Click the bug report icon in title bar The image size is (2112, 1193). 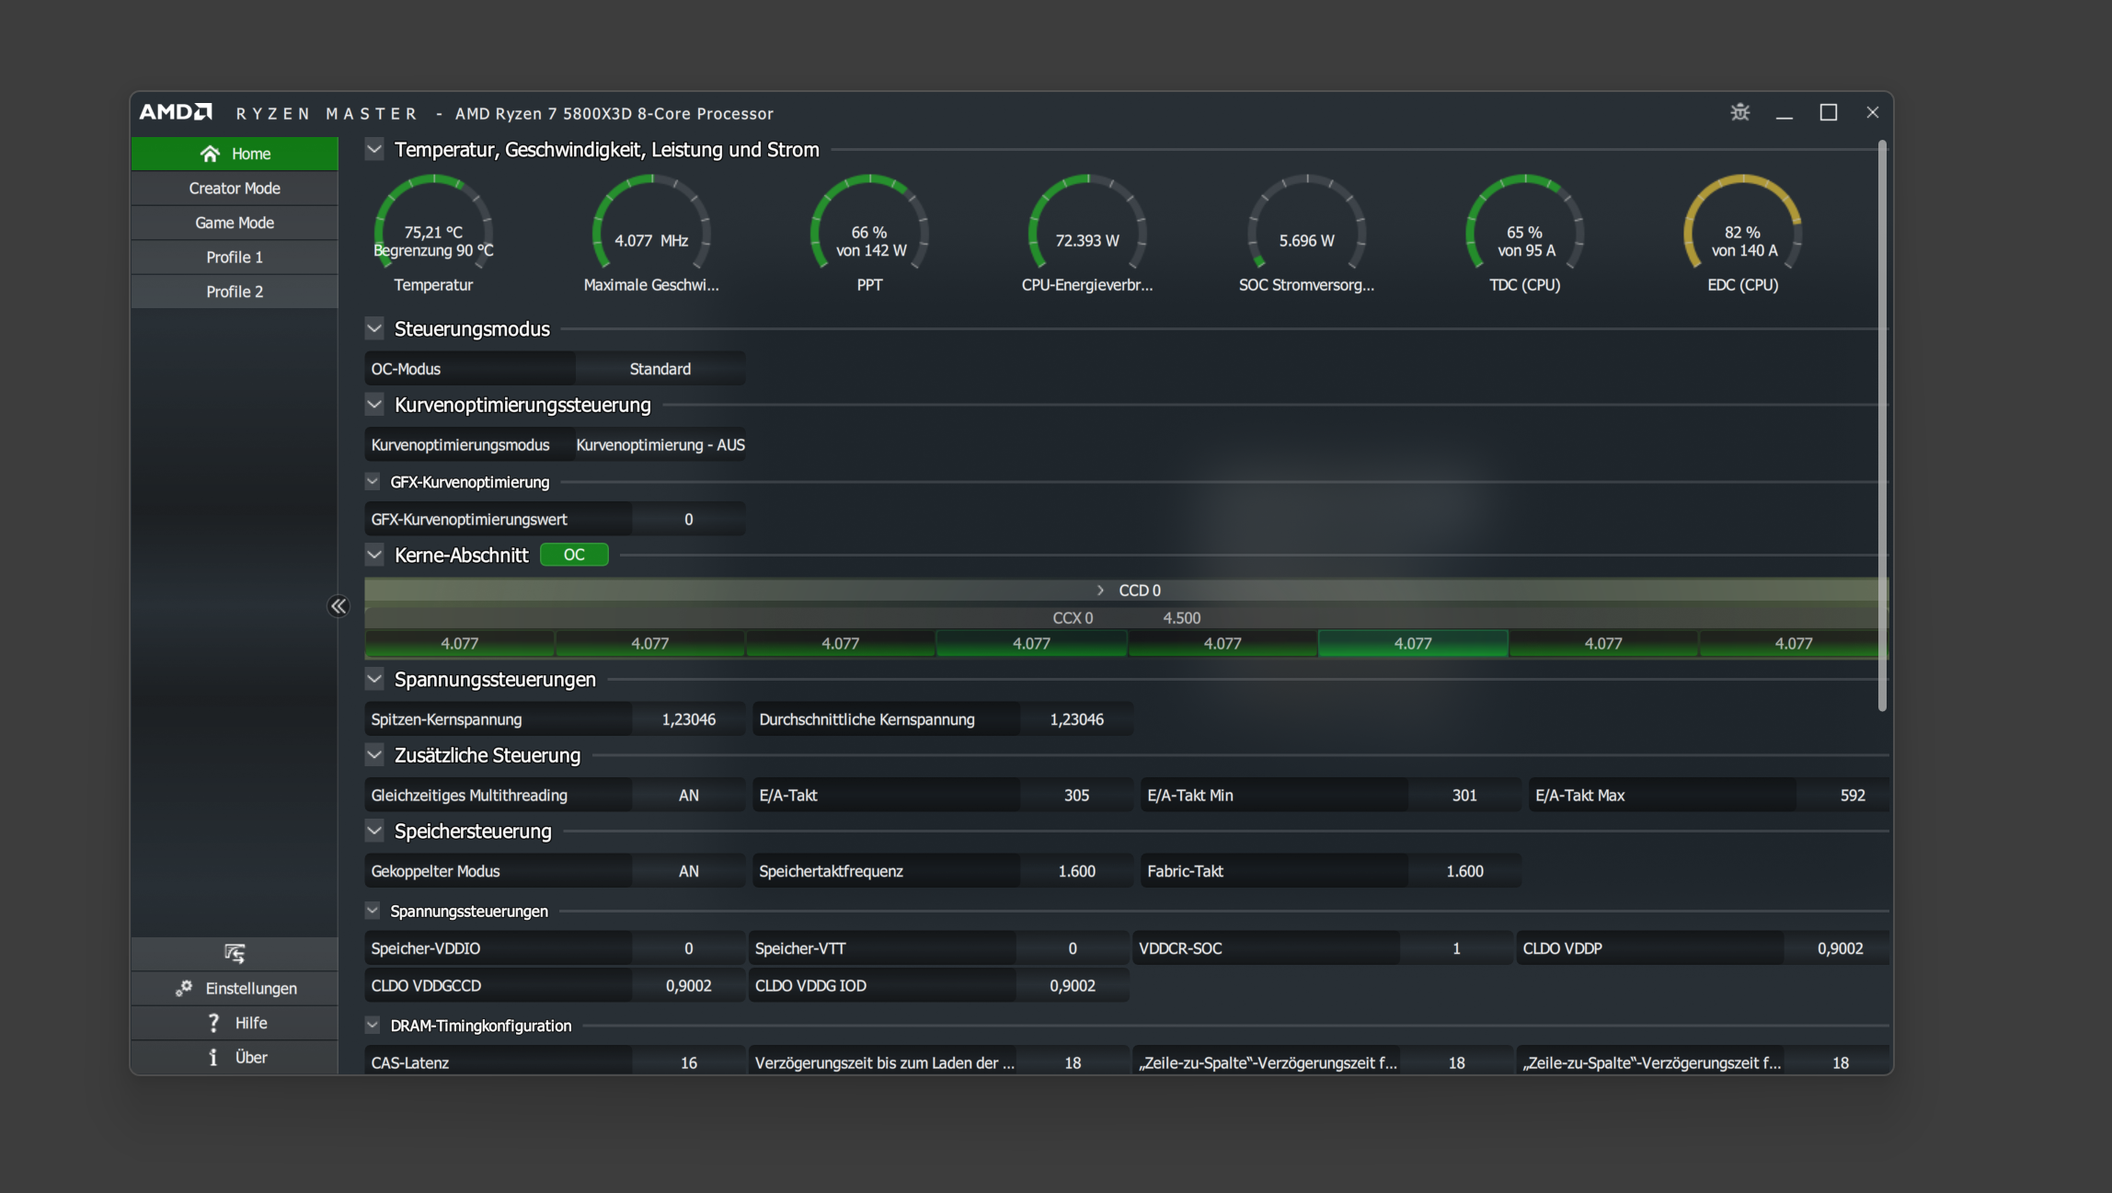pyautogui.click(x=1739, y=112)
